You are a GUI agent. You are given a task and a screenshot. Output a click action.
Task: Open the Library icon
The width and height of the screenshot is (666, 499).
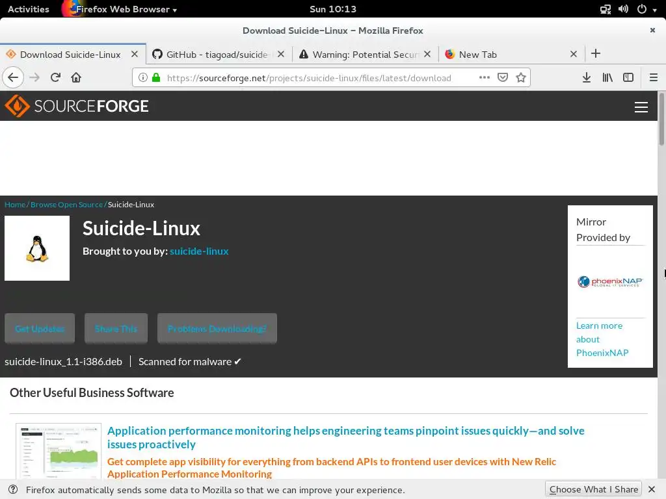click(x=607, y=77)
